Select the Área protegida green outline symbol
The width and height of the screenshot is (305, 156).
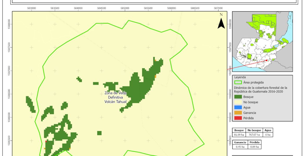(238, 82)
